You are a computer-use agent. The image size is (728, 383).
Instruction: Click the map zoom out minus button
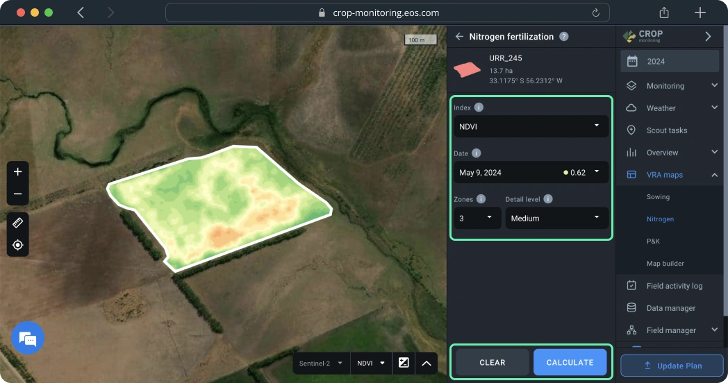pos(18,194)
